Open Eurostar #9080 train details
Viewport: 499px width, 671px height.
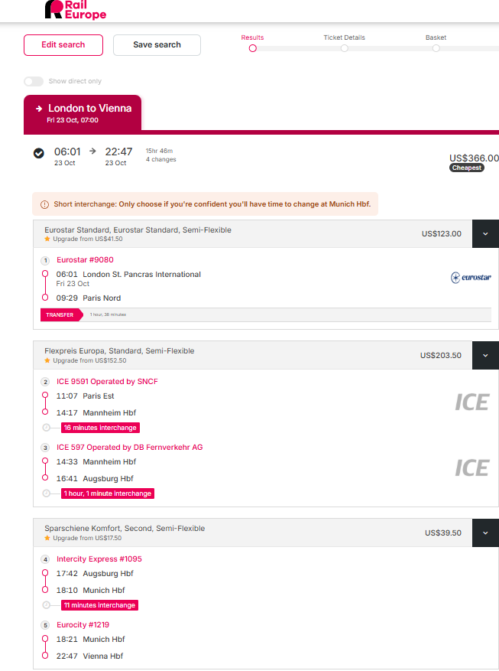85,260
